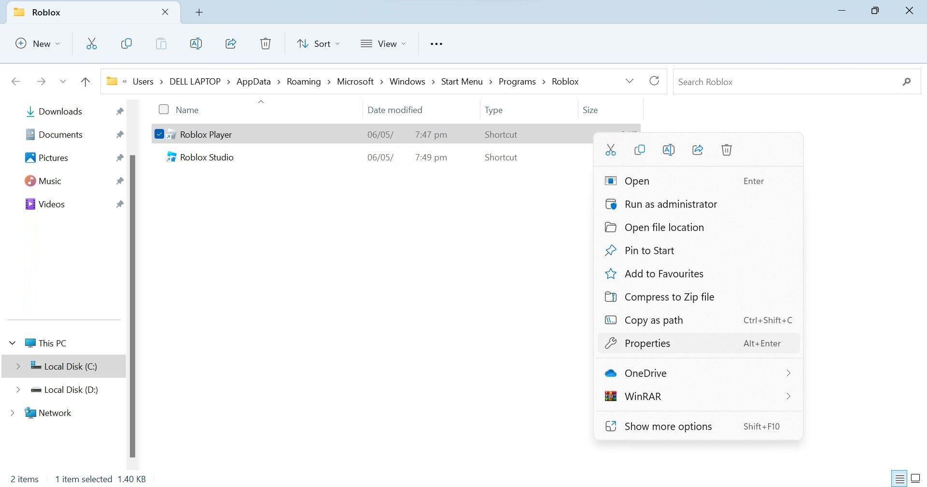This screenshot has height=487, width=927.
Task: Open Properties from context menu
Action: coord(698,344)
